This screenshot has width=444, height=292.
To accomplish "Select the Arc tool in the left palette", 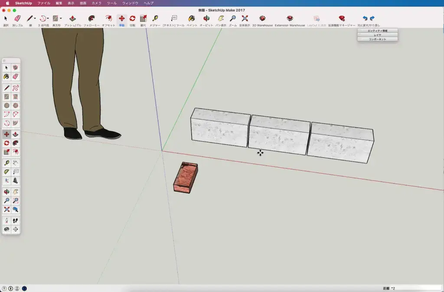I will click(7, 114).
